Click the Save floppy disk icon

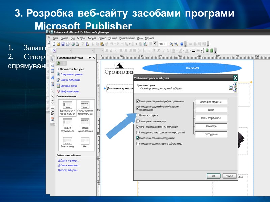[x=63, y=44]
